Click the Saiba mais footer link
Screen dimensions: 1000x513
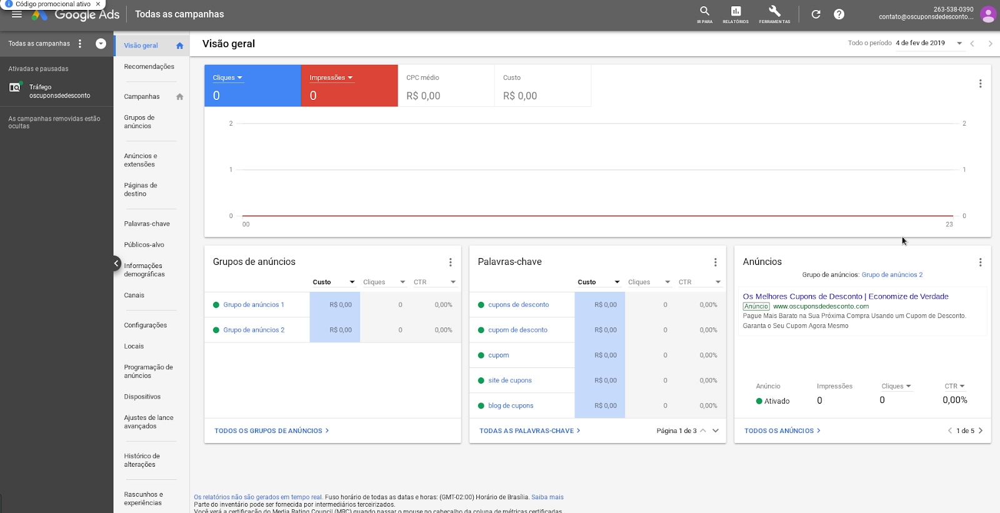(547, 497)
